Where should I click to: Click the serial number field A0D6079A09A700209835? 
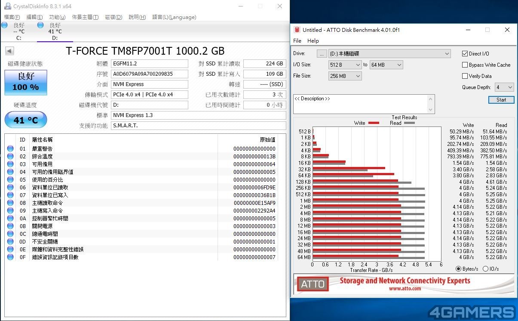(x=150, y=74)
